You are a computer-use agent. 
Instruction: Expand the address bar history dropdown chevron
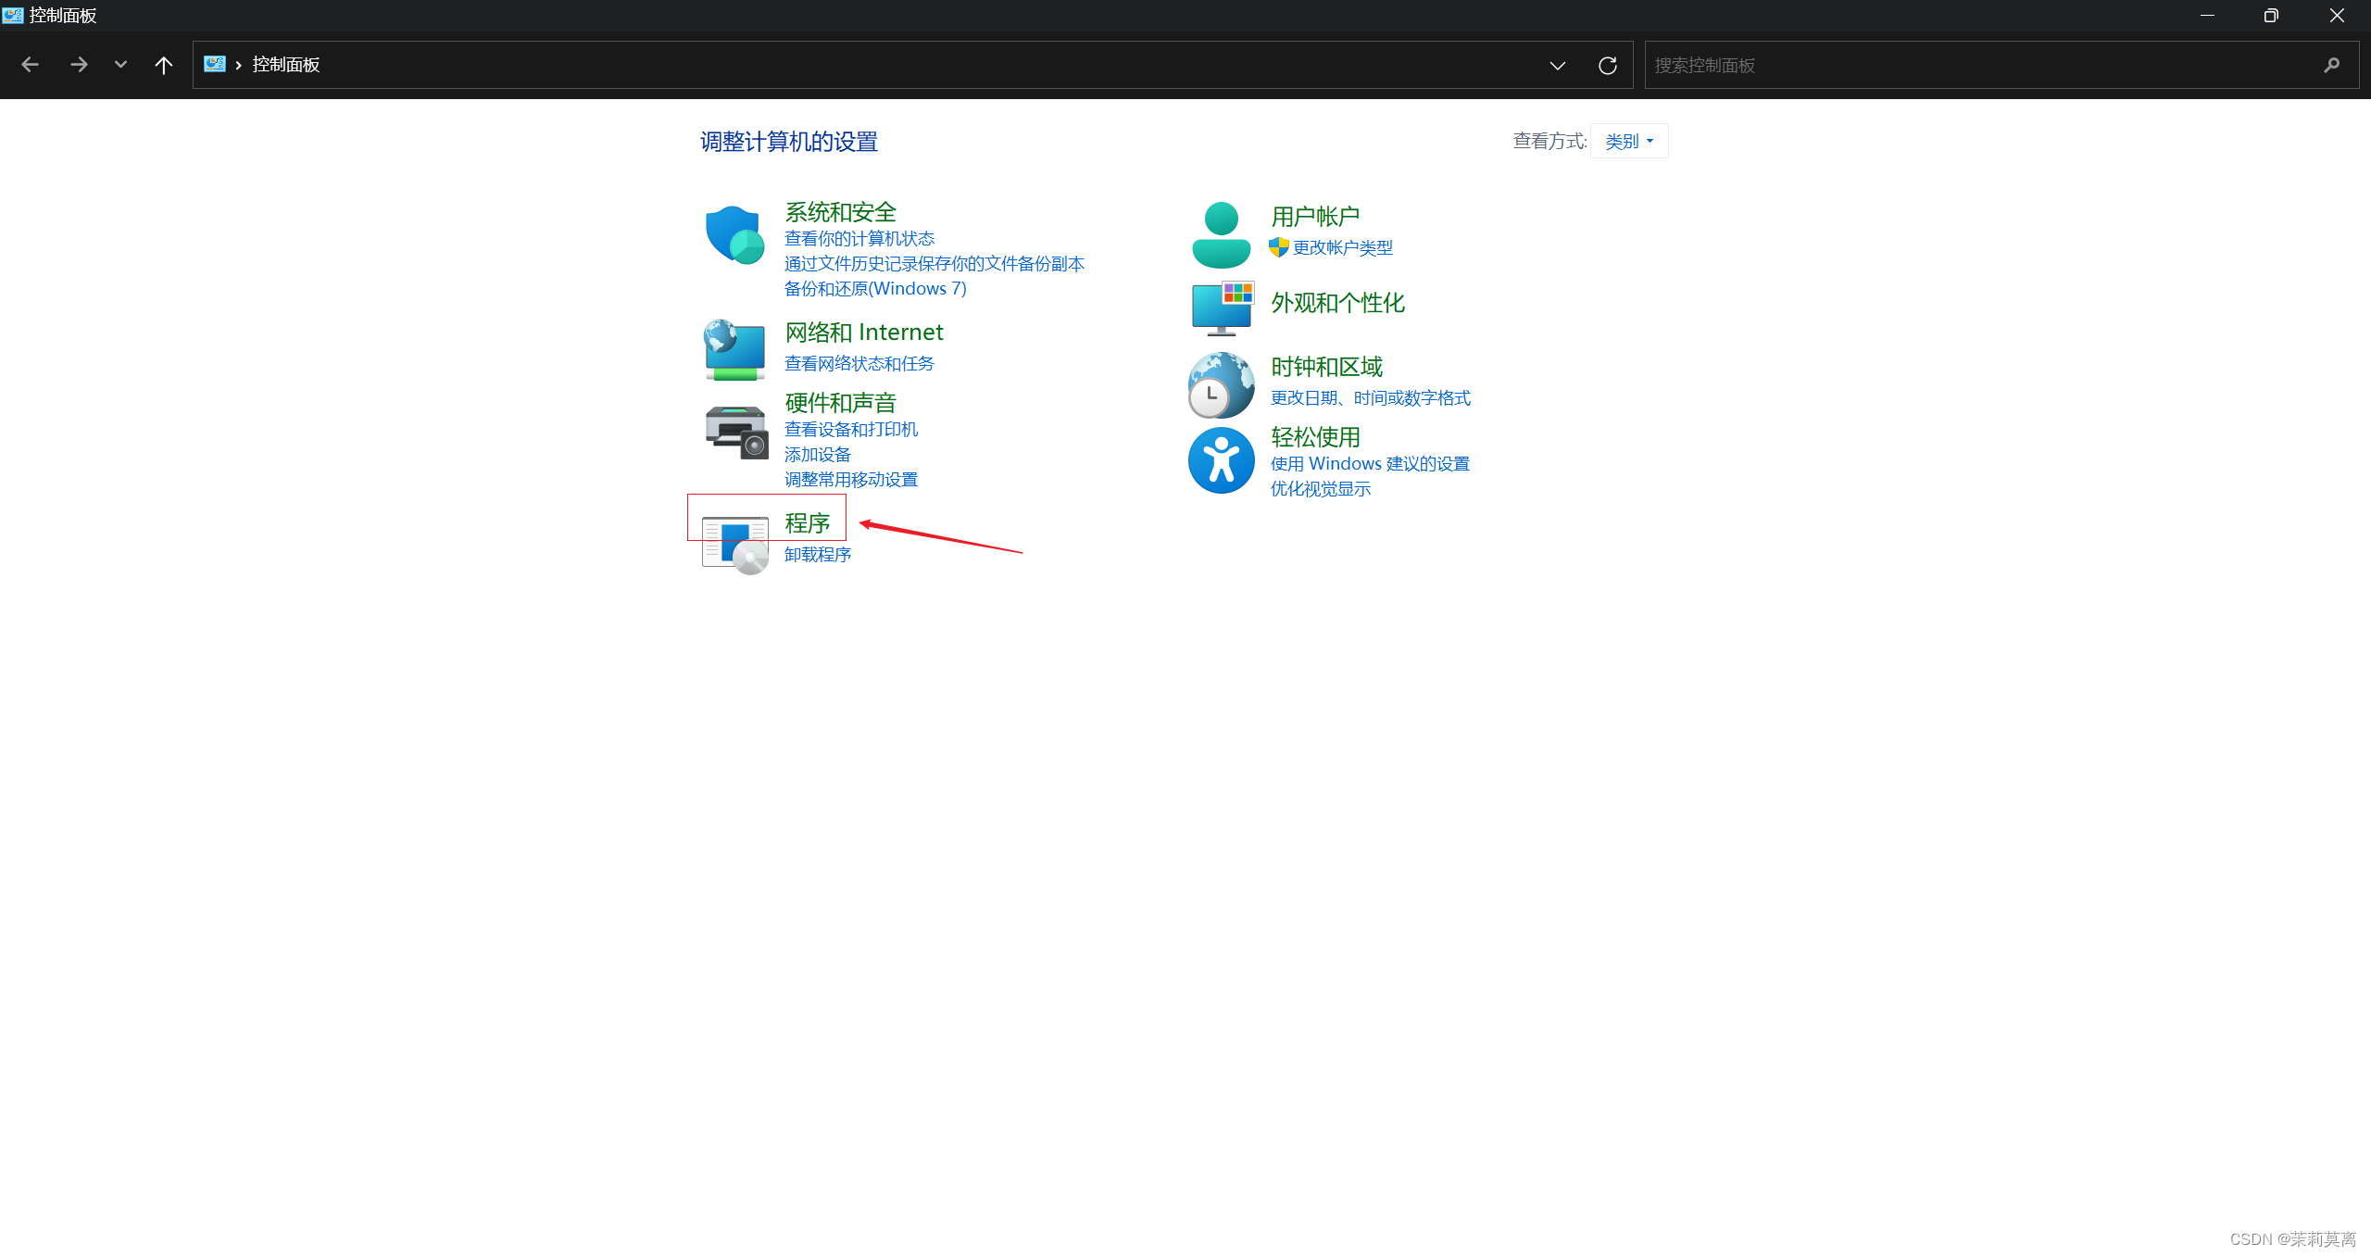tap(1558, 65)
